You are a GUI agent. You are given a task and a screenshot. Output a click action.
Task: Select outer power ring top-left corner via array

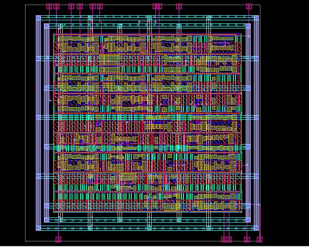click(x=38, y=18)
